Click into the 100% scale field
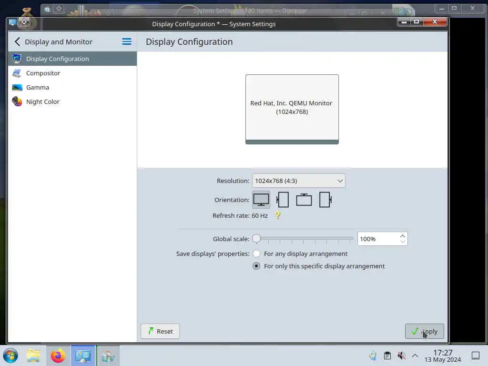This screenshot has width=488, height=366. [378, 239]
